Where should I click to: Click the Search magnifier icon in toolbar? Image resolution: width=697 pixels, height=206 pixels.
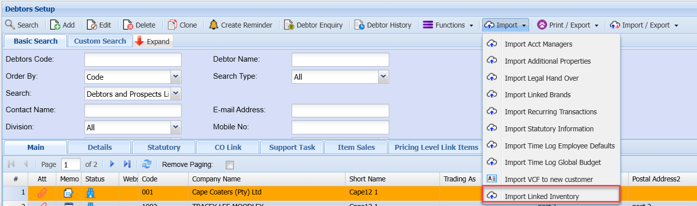tap(10, 25)
